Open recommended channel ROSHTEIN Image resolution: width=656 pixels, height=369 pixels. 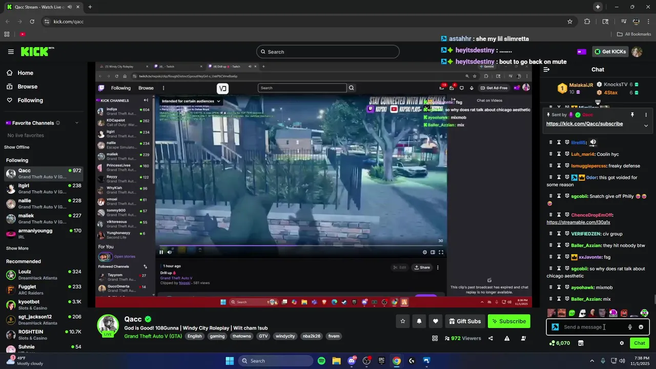pyautogui.click(x=43, y=335)
